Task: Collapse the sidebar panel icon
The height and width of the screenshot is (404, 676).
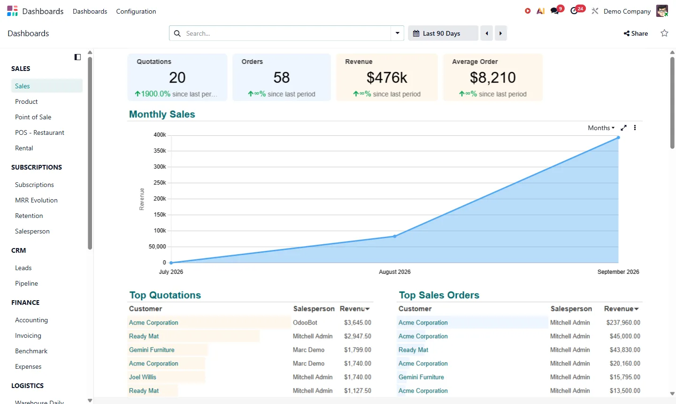Action: tap(77, 57)
